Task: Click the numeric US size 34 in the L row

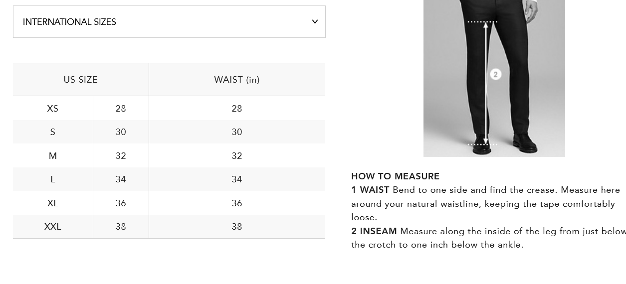Action: click(121, 179)
